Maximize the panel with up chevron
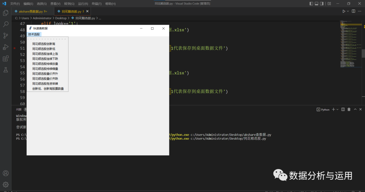The height and width of the screenshot is (192, 365). pyautogui.click(x=355, y=109)
